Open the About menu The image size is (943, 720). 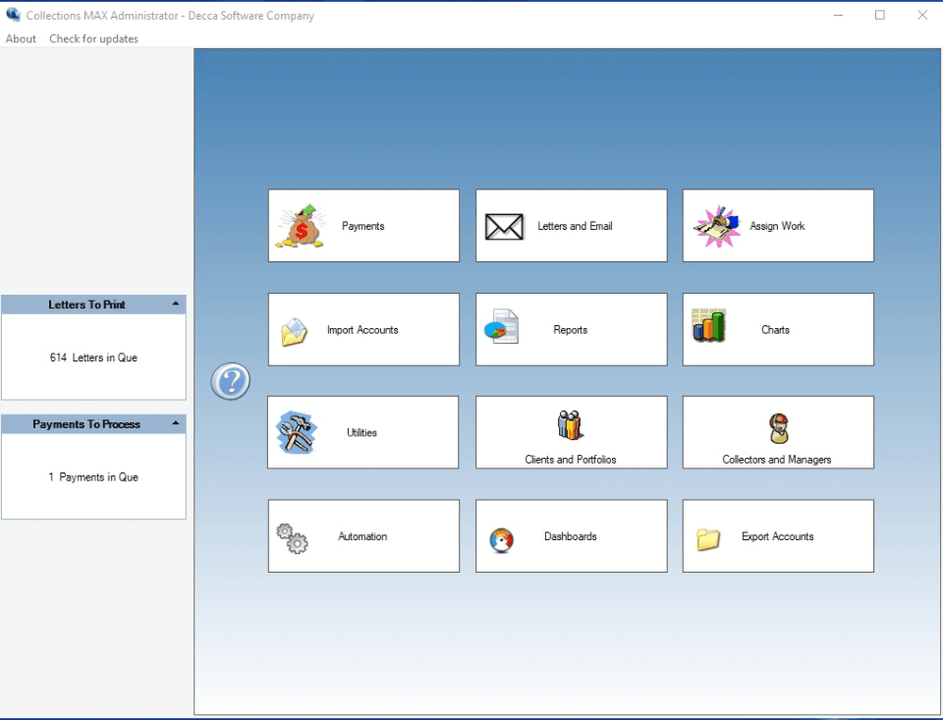[x=21, y=39]
